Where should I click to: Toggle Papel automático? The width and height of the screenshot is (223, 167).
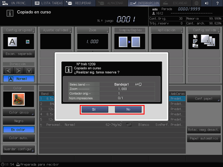pos(204,139)
